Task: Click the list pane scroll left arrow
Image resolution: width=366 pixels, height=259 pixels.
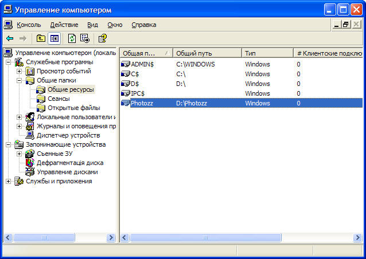Action: (x=124, y=238)
